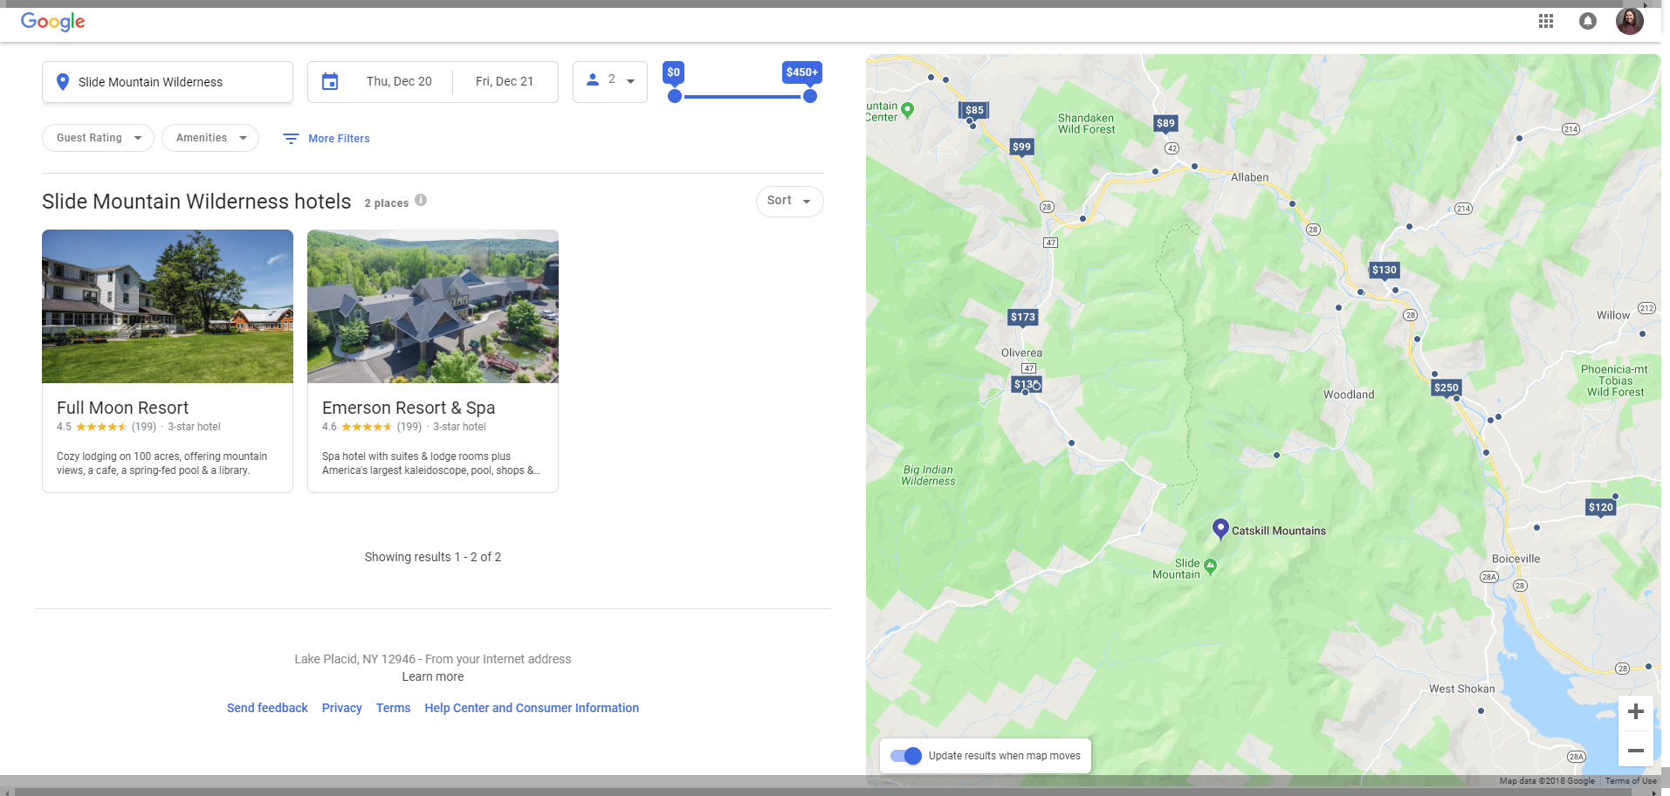The image size is (1670, 796).
Task: Open the calendar icon date picker
Action: (330, 81)
